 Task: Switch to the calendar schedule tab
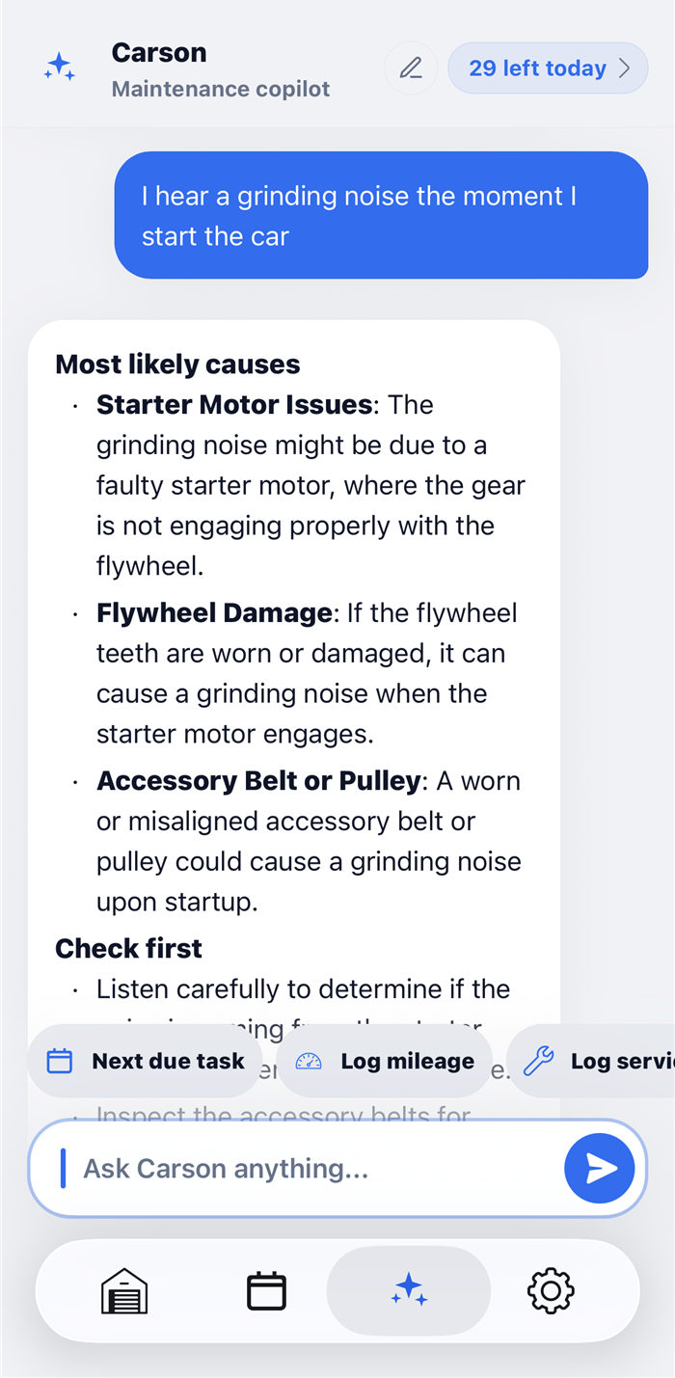click(266, 1290)
